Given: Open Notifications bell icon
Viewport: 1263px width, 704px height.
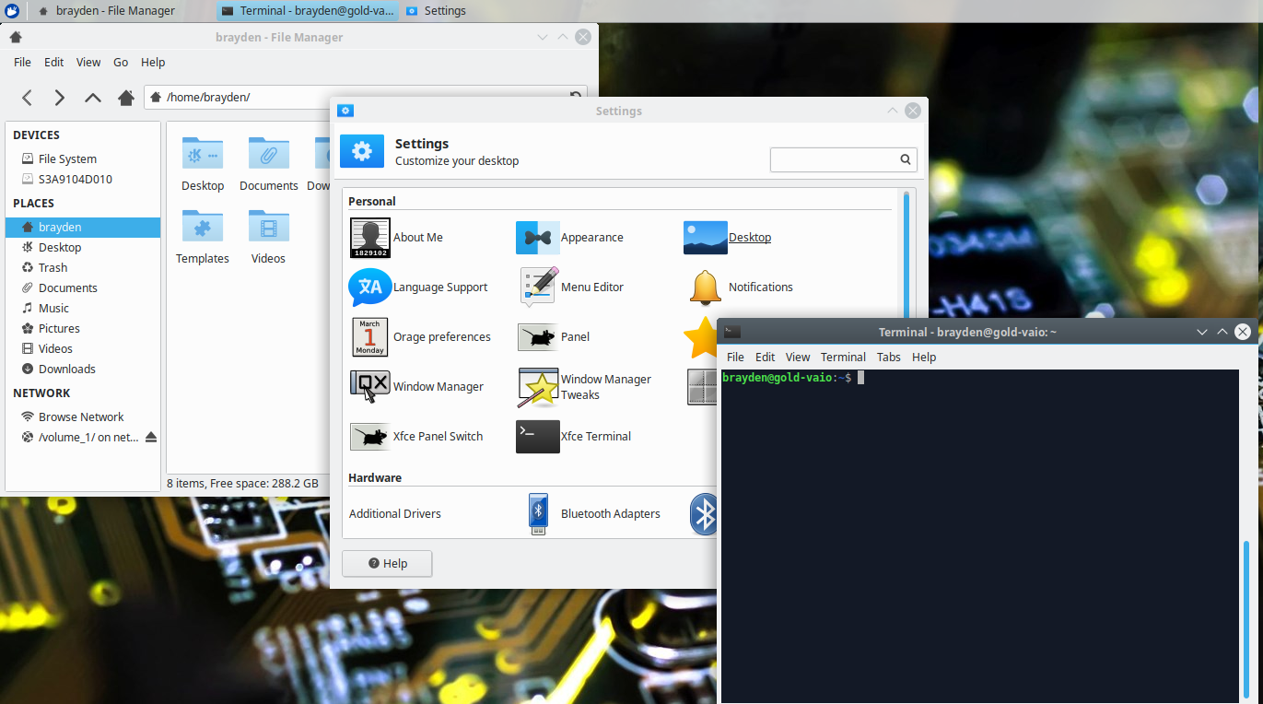Looking at the screenshot, I should coord(706,287).
